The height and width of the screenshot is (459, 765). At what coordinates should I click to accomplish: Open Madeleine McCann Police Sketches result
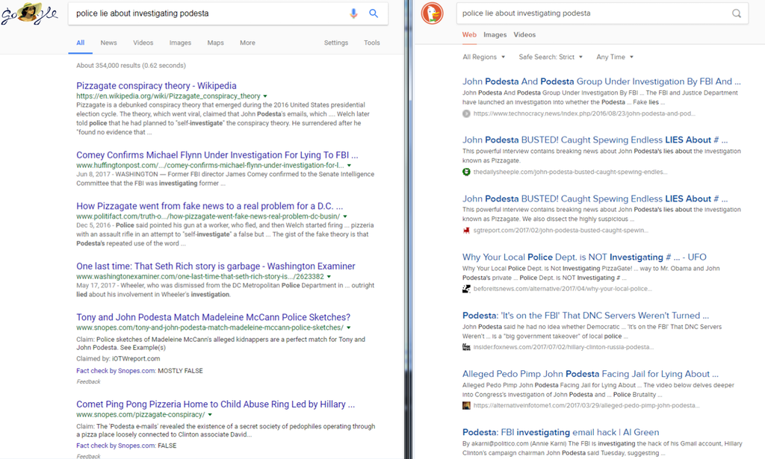213,317
